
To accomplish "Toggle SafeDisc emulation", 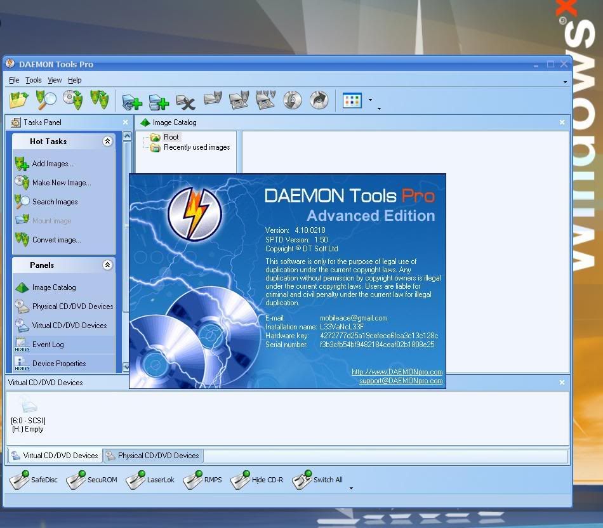I will pos(34,480).
